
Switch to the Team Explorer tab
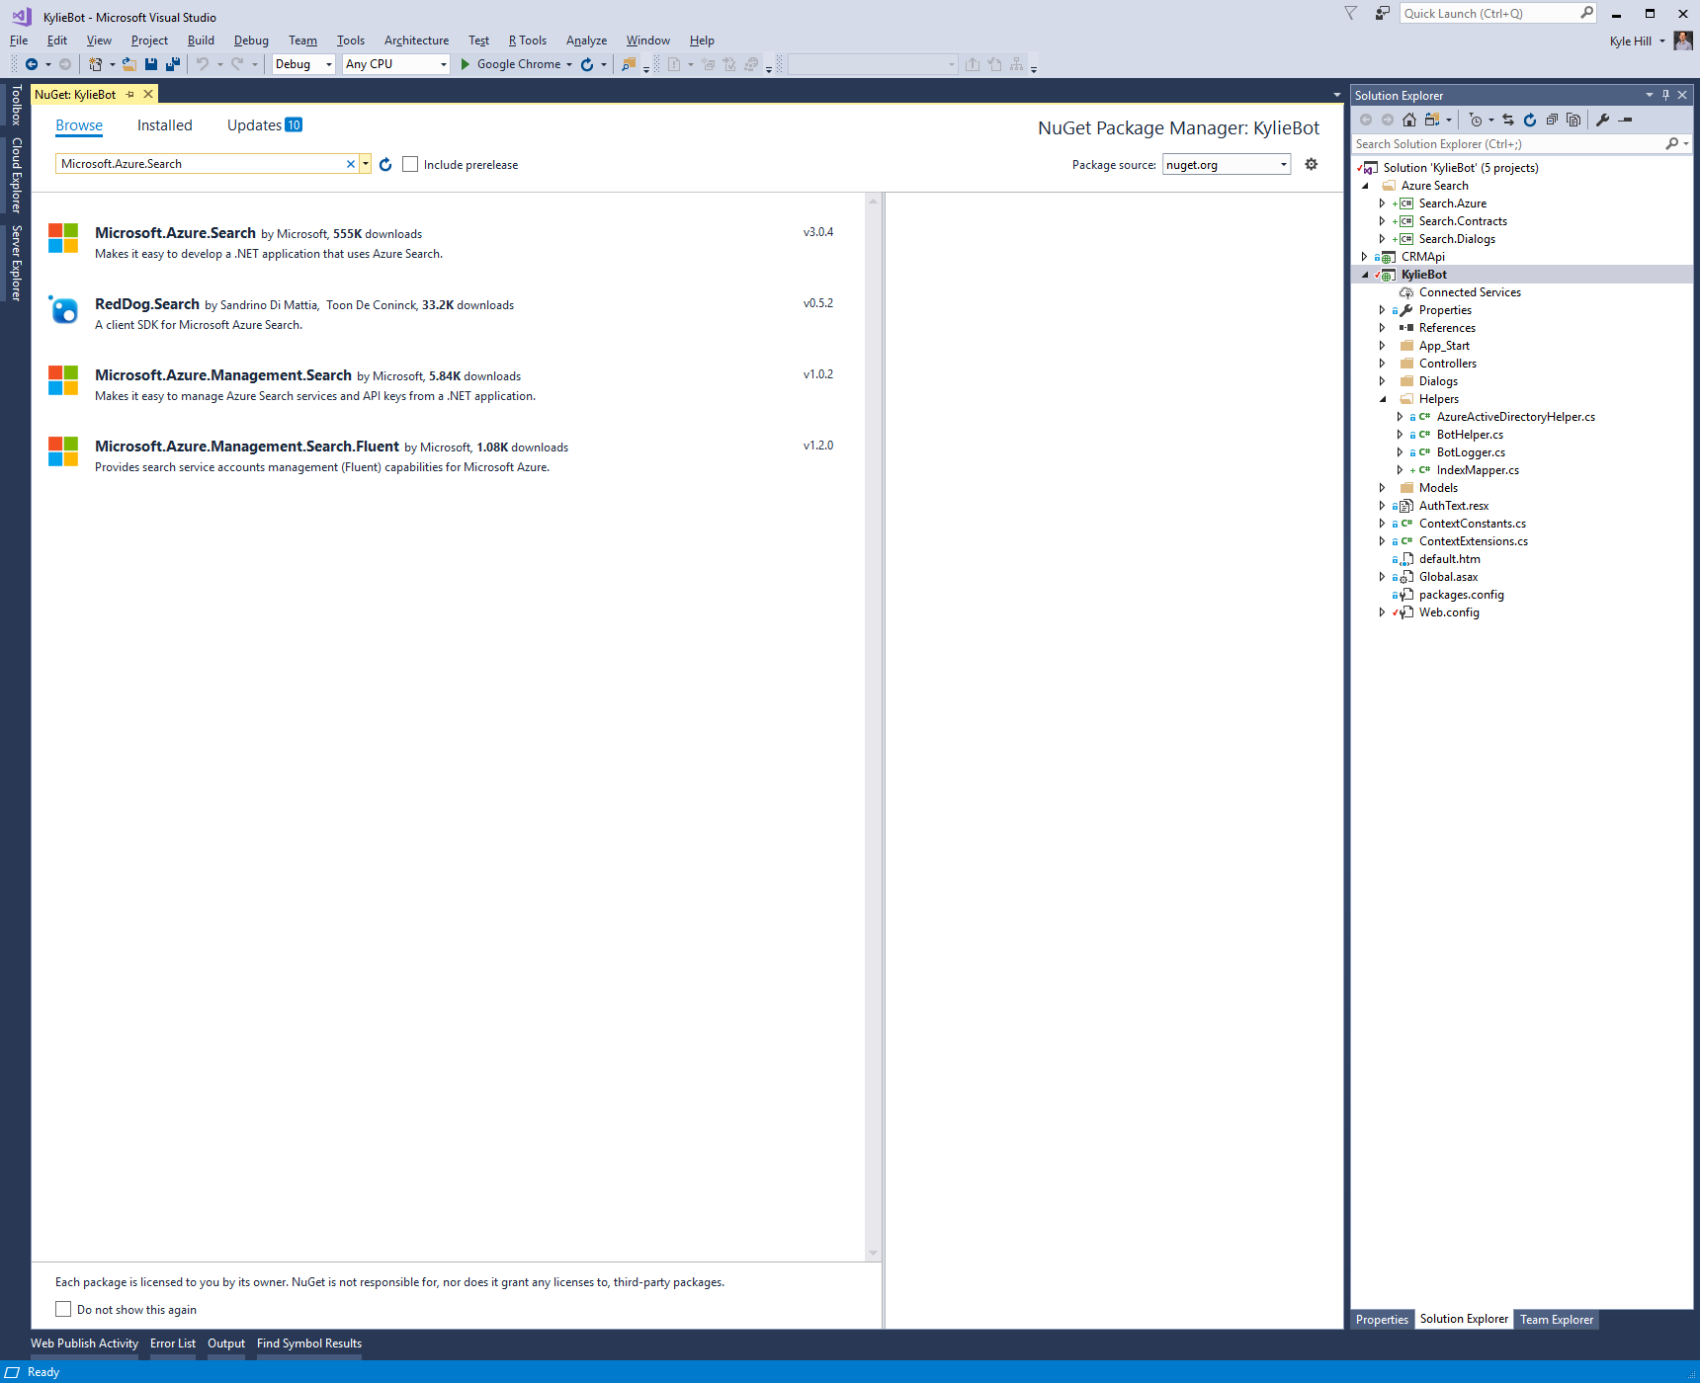[x=1557, y=1320]
